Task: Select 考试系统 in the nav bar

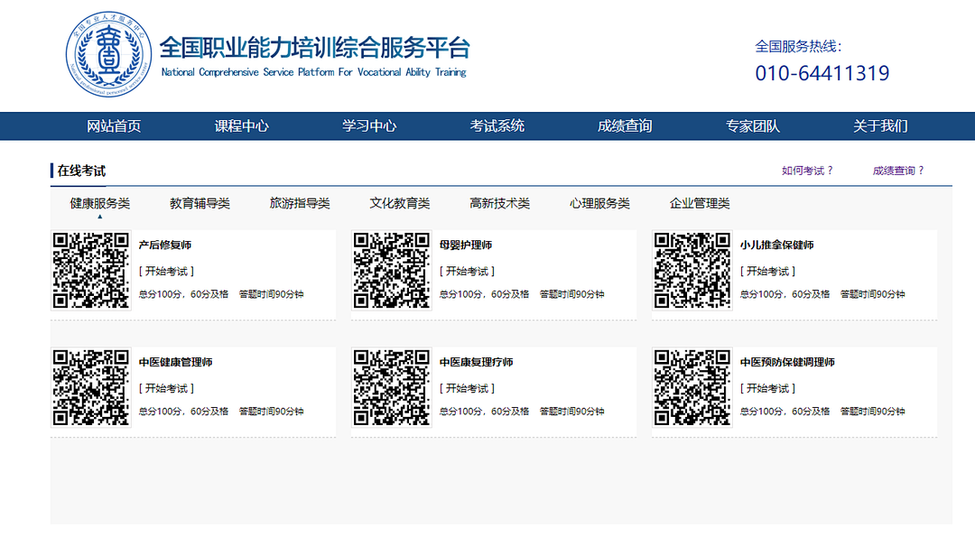Action: click(497, 126)
